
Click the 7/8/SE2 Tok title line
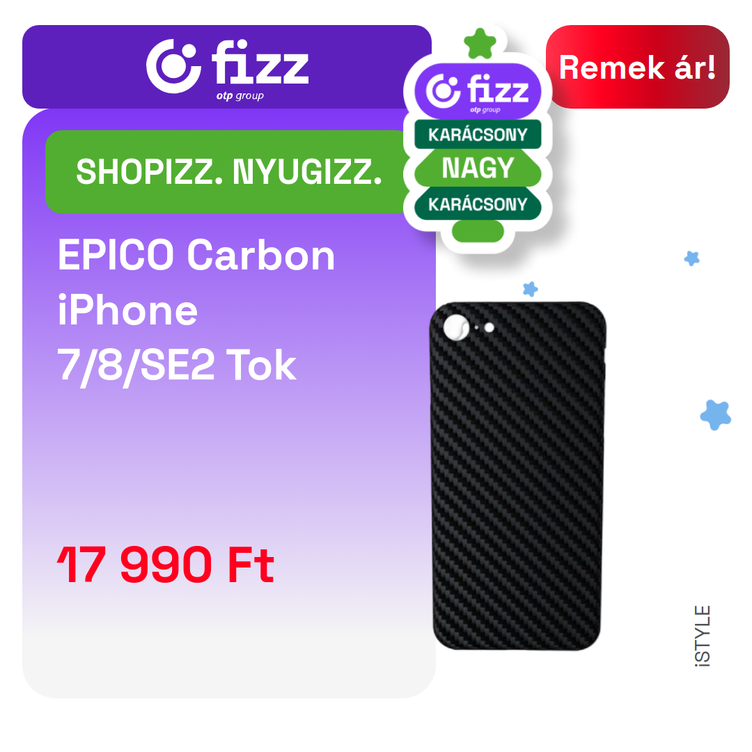pyautogui.click(x=176, y=365)
